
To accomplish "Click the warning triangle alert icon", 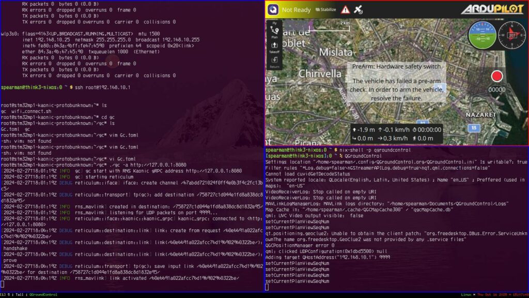I will (345, 9).
